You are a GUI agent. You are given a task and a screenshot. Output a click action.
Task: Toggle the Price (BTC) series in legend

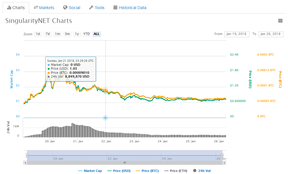pos(147,171)
